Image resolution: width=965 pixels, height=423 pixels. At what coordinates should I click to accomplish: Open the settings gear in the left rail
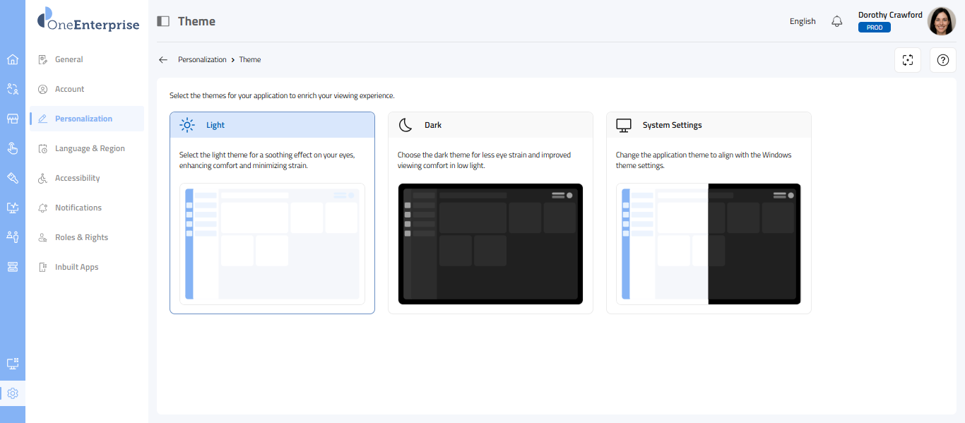(12, 393)
